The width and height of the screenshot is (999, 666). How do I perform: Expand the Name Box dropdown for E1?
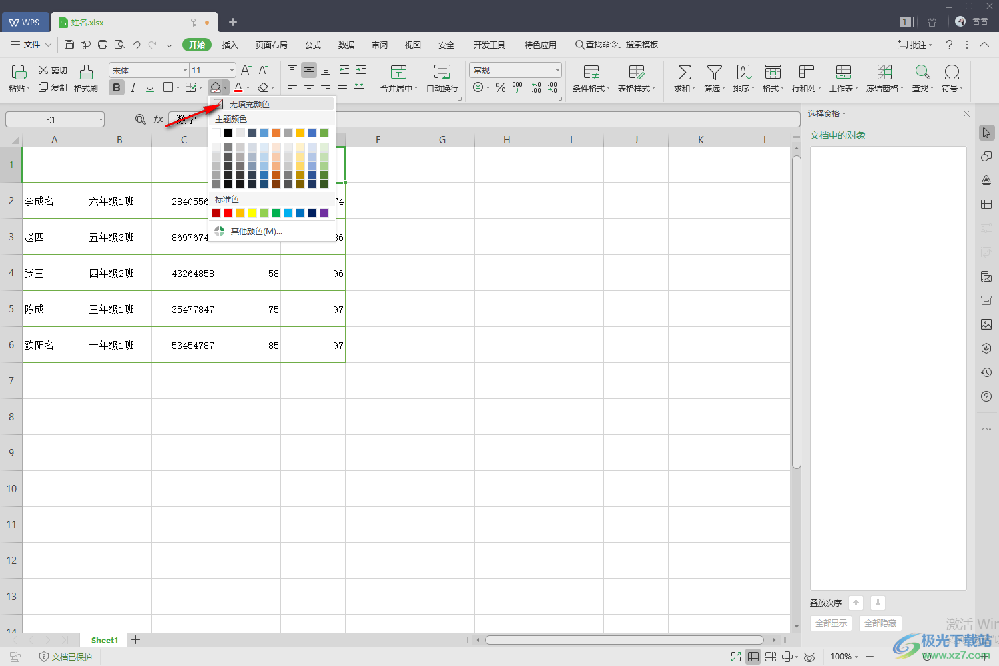point(101,120)
